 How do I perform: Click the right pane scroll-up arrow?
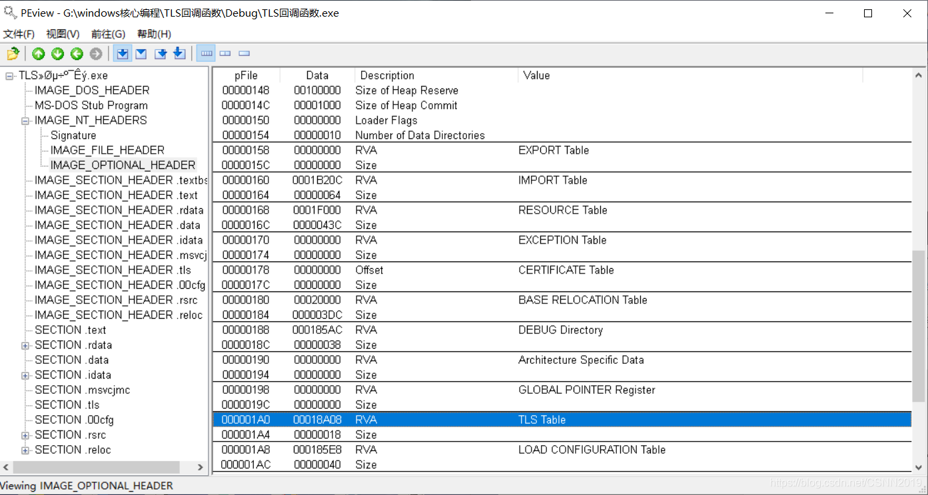(x=918, y=75)
